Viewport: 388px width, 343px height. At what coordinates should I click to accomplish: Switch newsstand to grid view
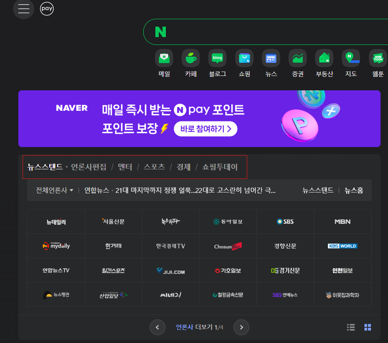[368, 327]
